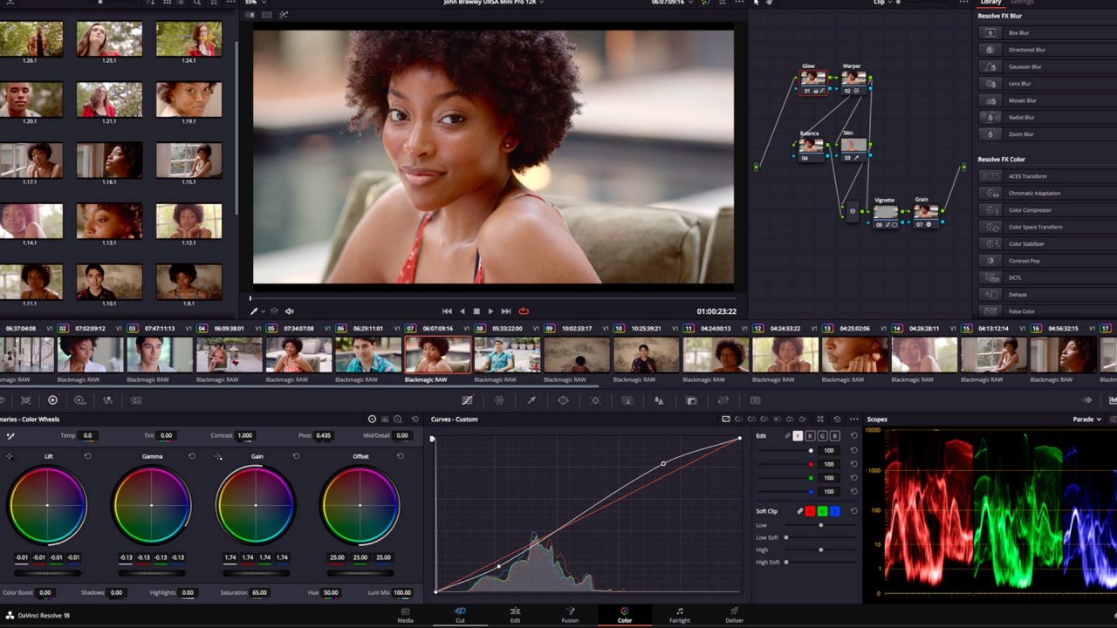The image size is (1117, 628).
Task: Adjust the red channel intensity slider
Action: (x=785, y=464)
